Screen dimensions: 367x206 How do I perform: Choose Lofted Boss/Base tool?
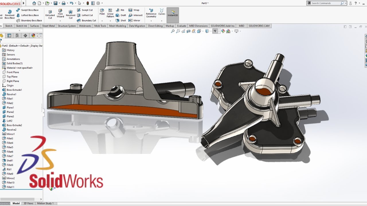click(x=28, y=15)
